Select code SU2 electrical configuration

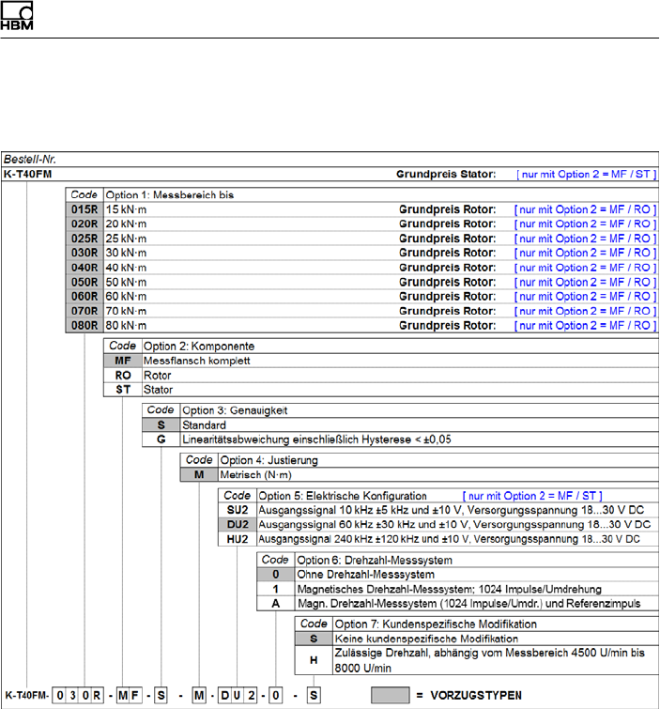pos(238,510)
